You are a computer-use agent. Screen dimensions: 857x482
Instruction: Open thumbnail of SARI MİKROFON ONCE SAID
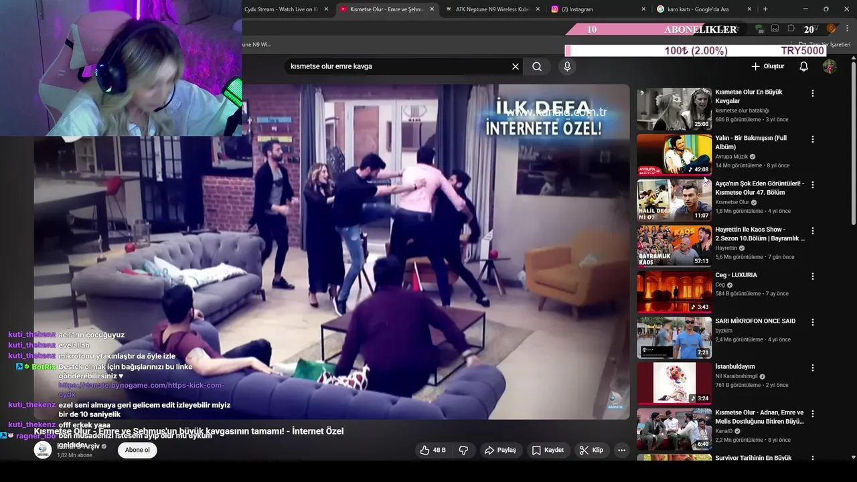tap(674, 337)
